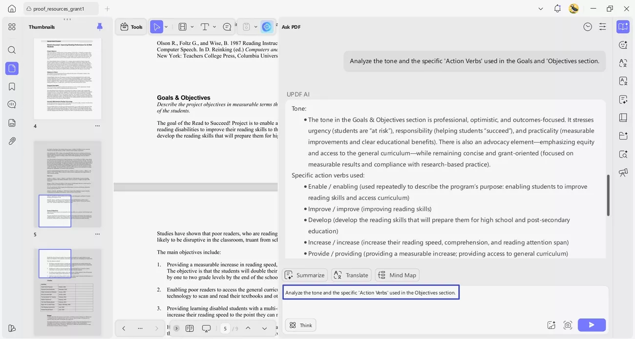Viewport: 635px width, 339px height.
Task: Open the notes sidebar icon
Action: [623, 100]
